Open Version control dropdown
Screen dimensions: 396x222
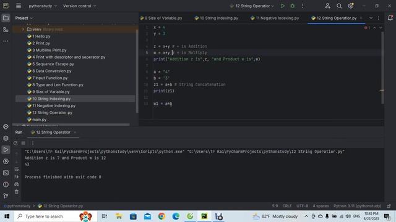click(x=80, y=6)
